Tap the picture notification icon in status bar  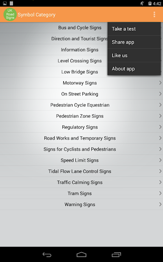tap(5, 3)
